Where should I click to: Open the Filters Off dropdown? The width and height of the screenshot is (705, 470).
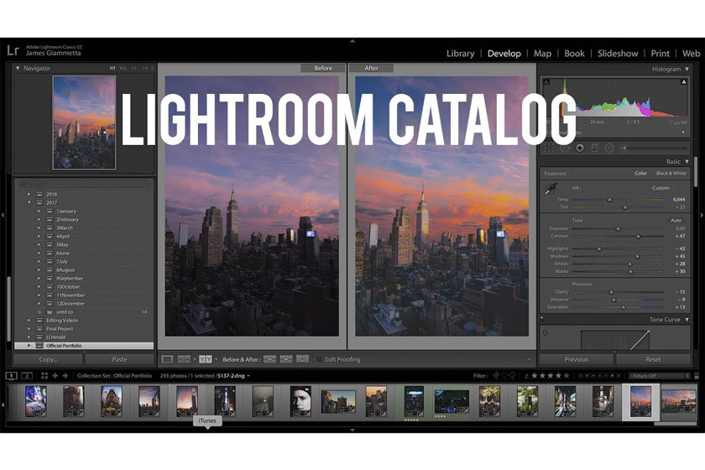(660, 376)
